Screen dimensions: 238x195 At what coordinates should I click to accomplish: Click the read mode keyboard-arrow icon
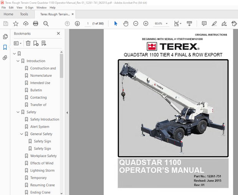point(189,24)
